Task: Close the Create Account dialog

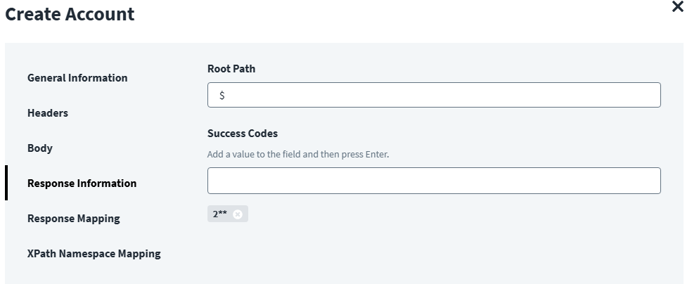Action: tap(678, 7)
